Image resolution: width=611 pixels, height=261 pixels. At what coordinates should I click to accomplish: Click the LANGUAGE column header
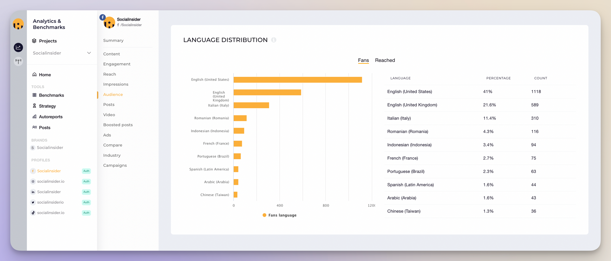pos(401,78)
